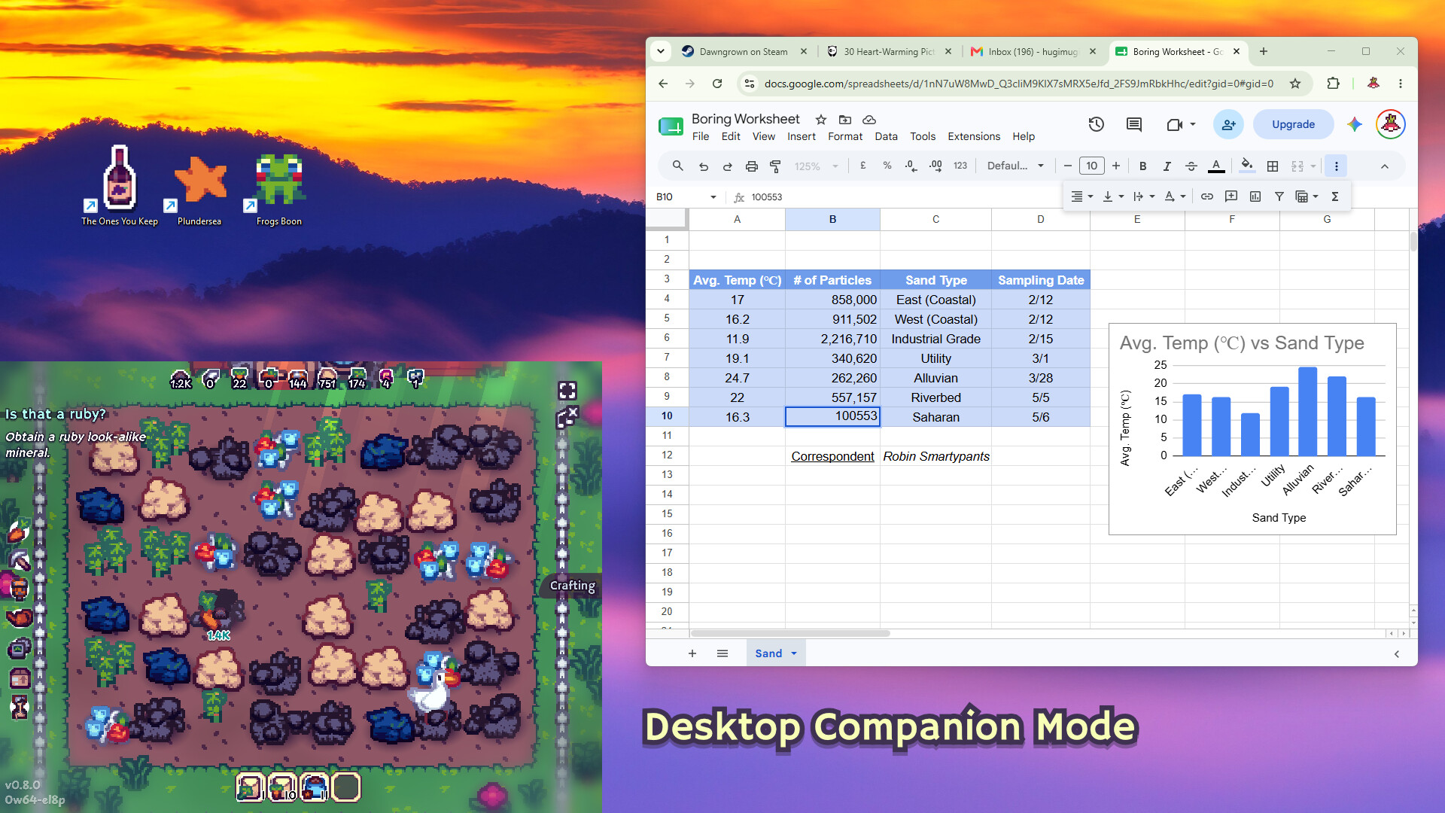
Task: Toggle italic formatting
Action: pos(1167,166)
